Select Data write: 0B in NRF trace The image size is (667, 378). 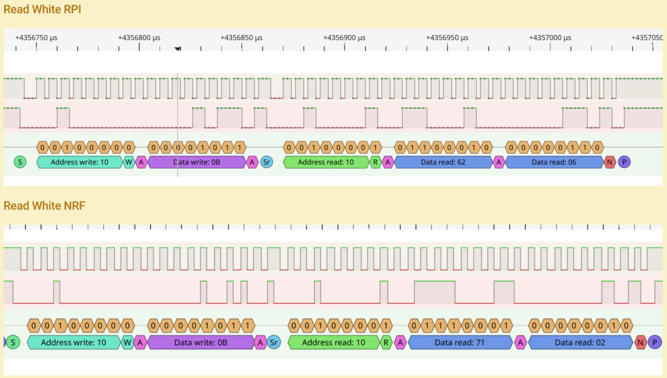click(x=201, y=342)
